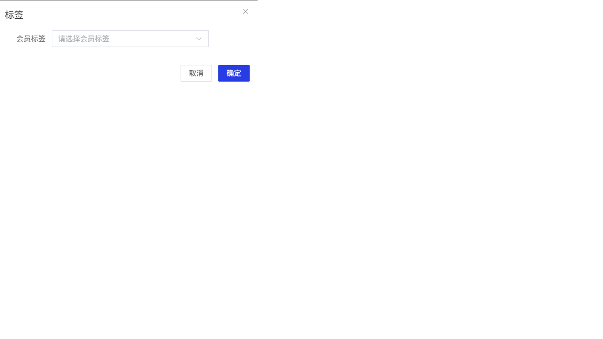Submit the tag selection via 确定

(234, 73)
